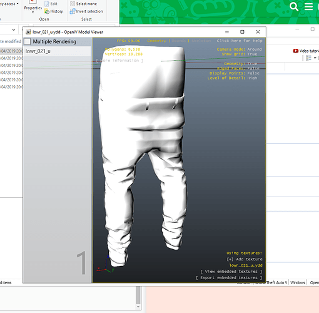Open the hamburger menu on green banner
Viewport: 319px width, 313px height.
[x=308, y=7]
